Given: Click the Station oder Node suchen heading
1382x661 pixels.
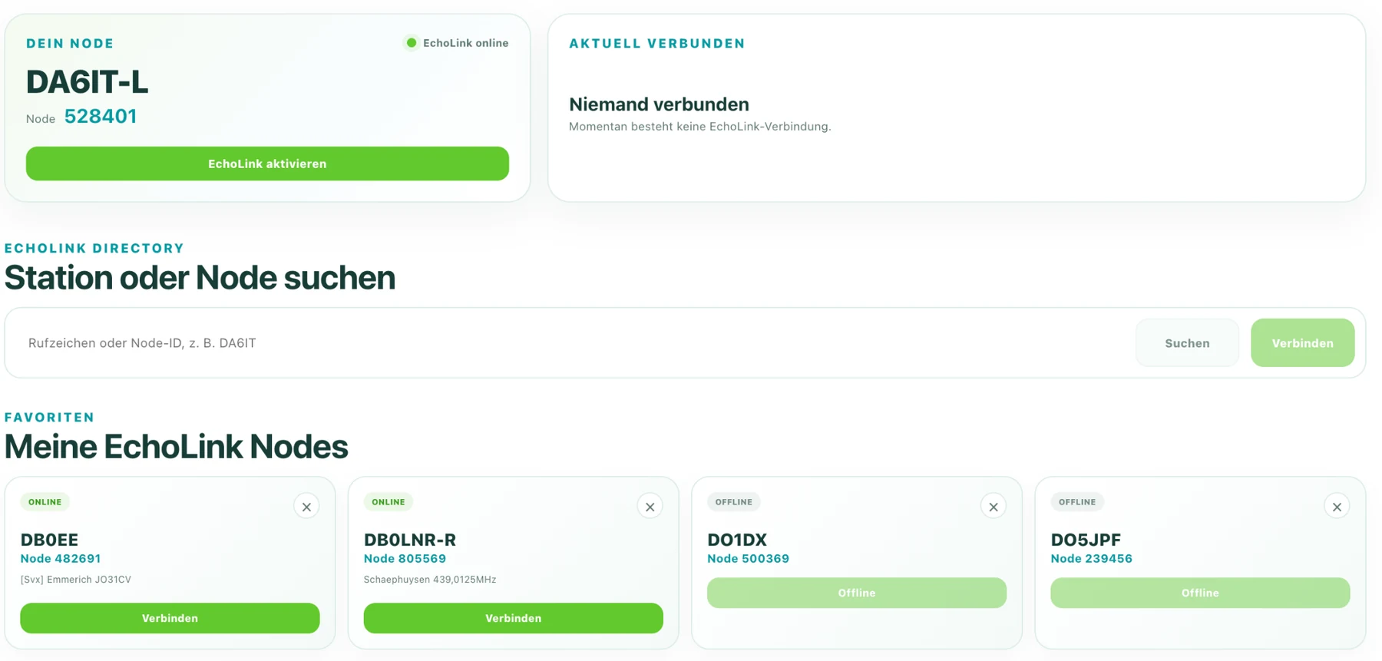Looking at the screenshot, I should point(200,278).
